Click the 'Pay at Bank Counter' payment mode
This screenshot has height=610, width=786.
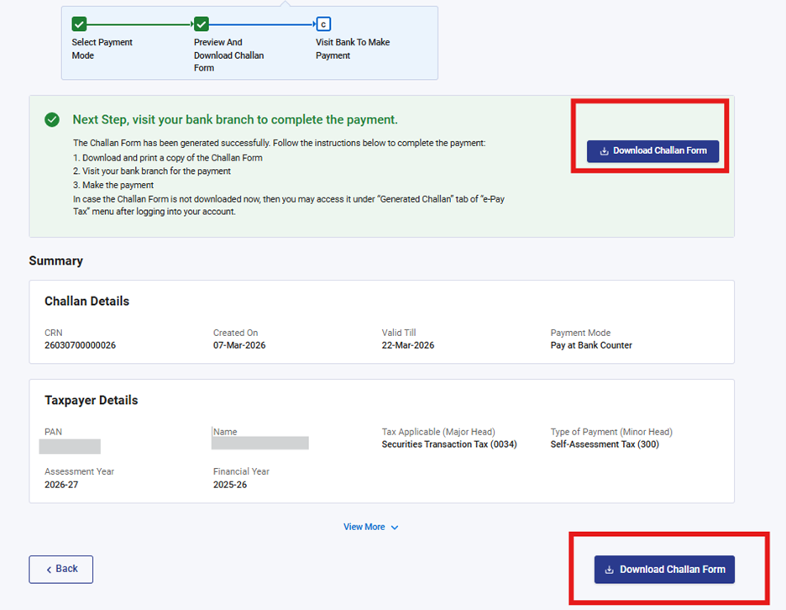[591, 345]
